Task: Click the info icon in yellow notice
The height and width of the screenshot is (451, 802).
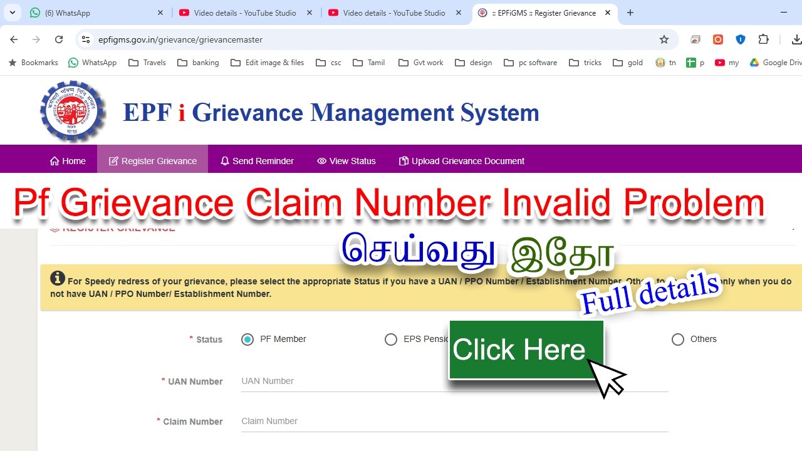Action: pos(58,277)
